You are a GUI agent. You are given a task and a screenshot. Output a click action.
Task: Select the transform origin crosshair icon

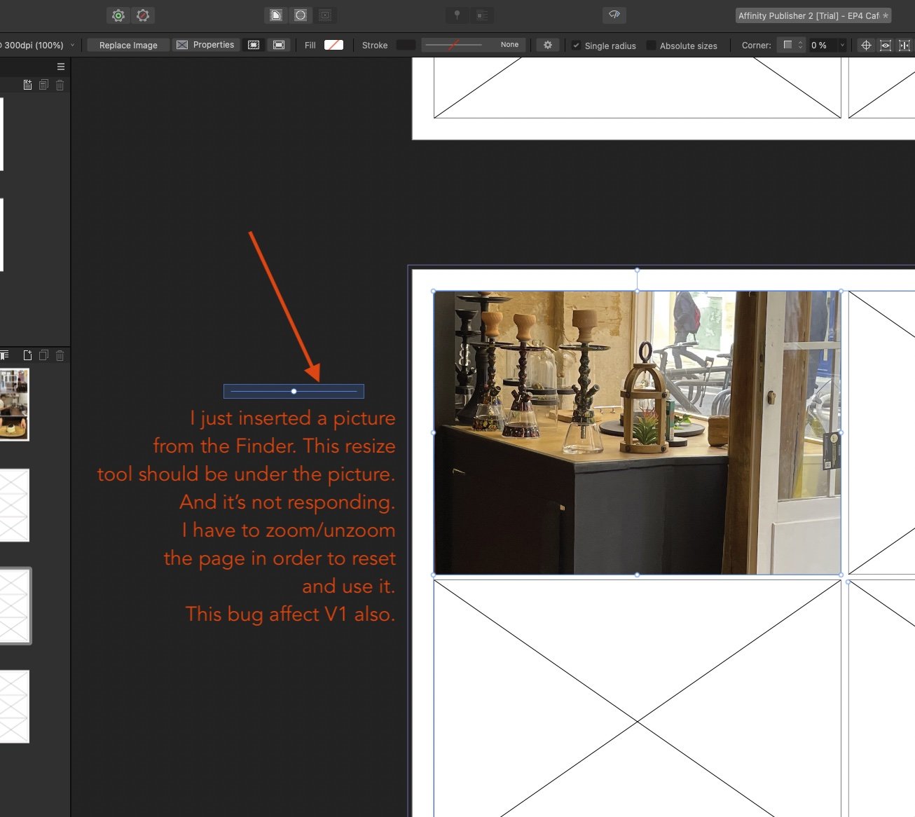pos(865,45)
